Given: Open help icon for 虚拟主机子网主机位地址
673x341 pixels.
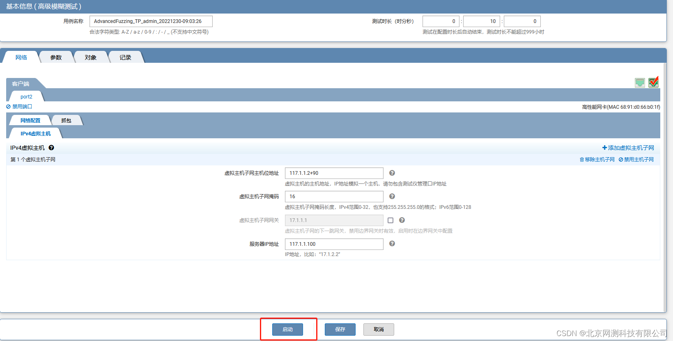Looking at the screenshot, I should (x=392, y=173).
